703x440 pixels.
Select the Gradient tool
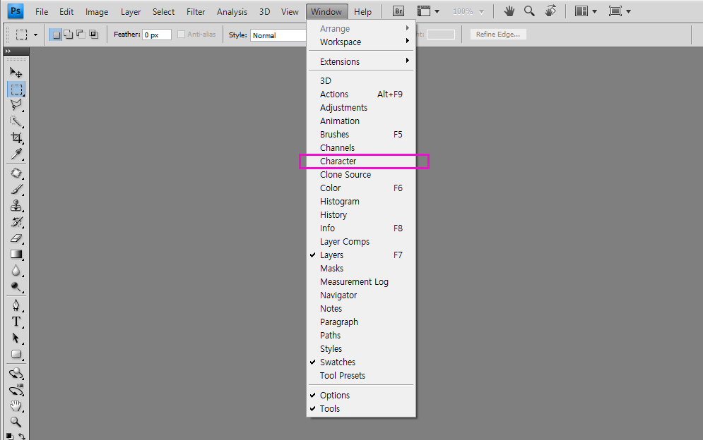pyautogui.click(x=16, y=255)
